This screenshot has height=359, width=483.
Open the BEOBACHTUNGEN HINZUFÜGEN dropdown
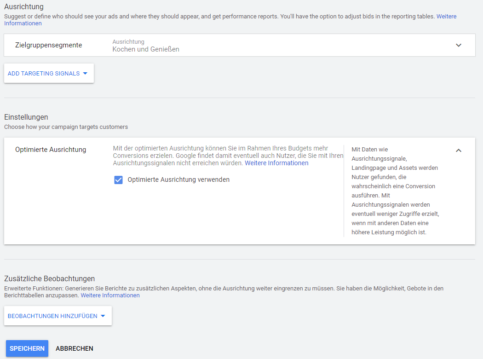[52, 316]
